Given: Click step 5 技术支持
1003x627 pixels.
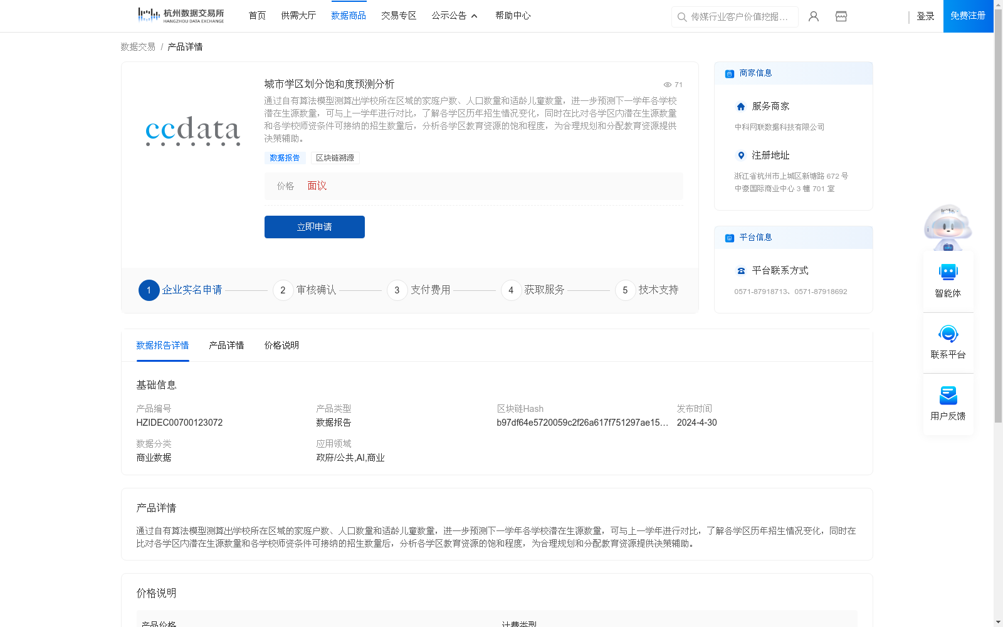Looking at the screenshot, I should click(647, 290).
